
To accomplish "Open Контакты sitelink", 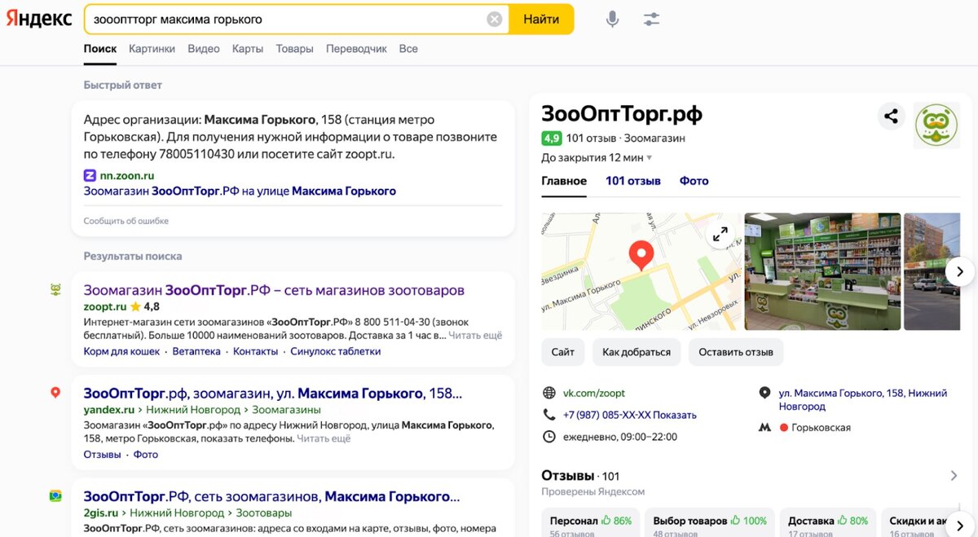I will 256,351.
